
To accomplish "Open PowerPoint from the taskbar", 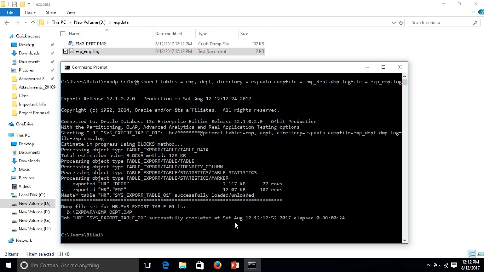I will (x=235, y=265).
